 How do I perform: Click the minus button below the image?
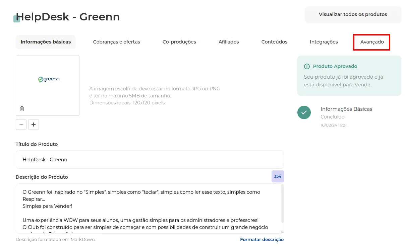tap(21, 125)
